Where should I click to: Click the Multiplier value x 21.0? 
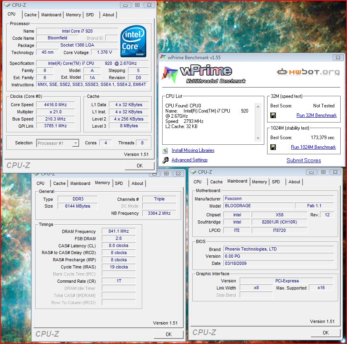pos(55,112)
